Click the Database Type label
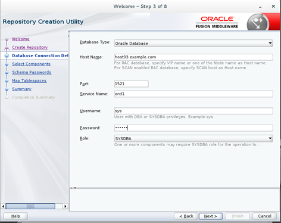 coord(95,42)
